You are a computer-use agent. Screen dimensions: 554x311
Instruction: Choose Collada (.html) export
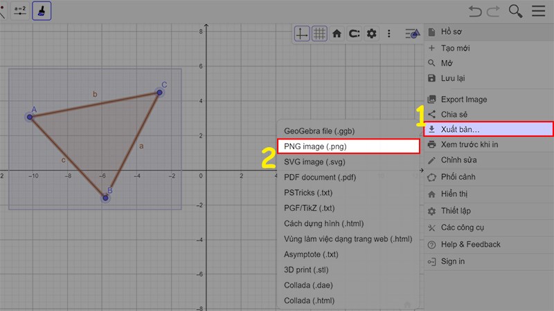pyautogui.click(x=348, y=301)
